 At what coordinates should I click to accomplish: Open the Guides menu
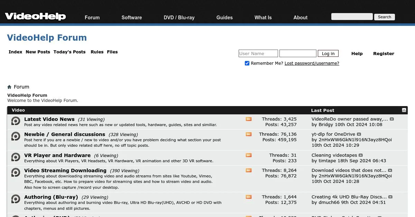pyautogui.click(x=224, y=18)
